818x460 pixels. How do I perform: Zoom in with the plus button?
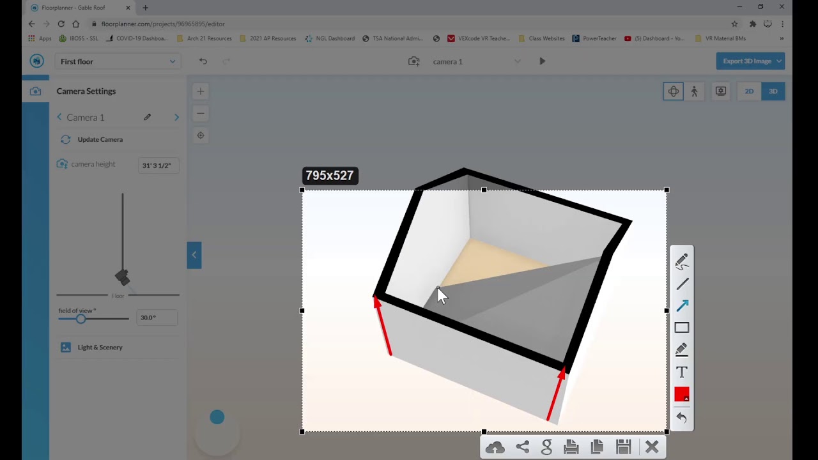click(x=201, y=91)
